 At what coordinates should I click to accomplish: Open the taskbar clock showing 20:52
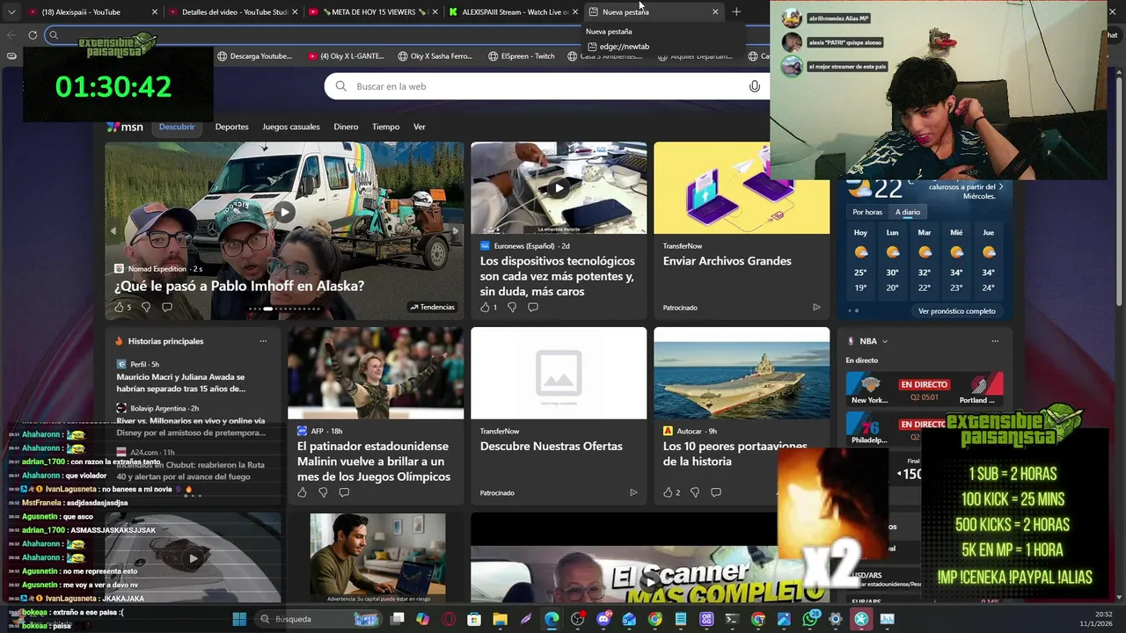point(1097,619)
